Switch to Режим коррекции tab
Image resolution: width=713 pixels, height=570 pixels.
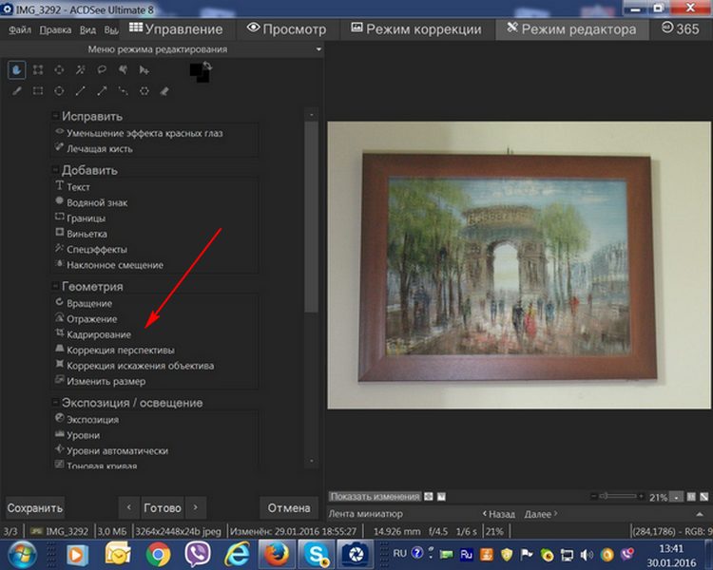[x=416, y=29]
